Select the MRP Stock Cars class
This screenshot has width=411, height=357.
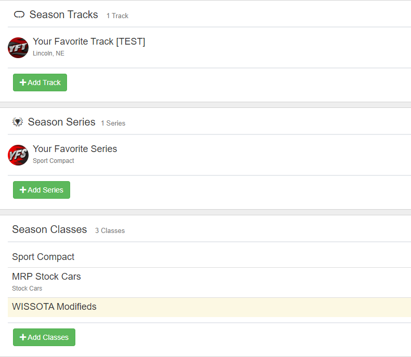(46, 277)
